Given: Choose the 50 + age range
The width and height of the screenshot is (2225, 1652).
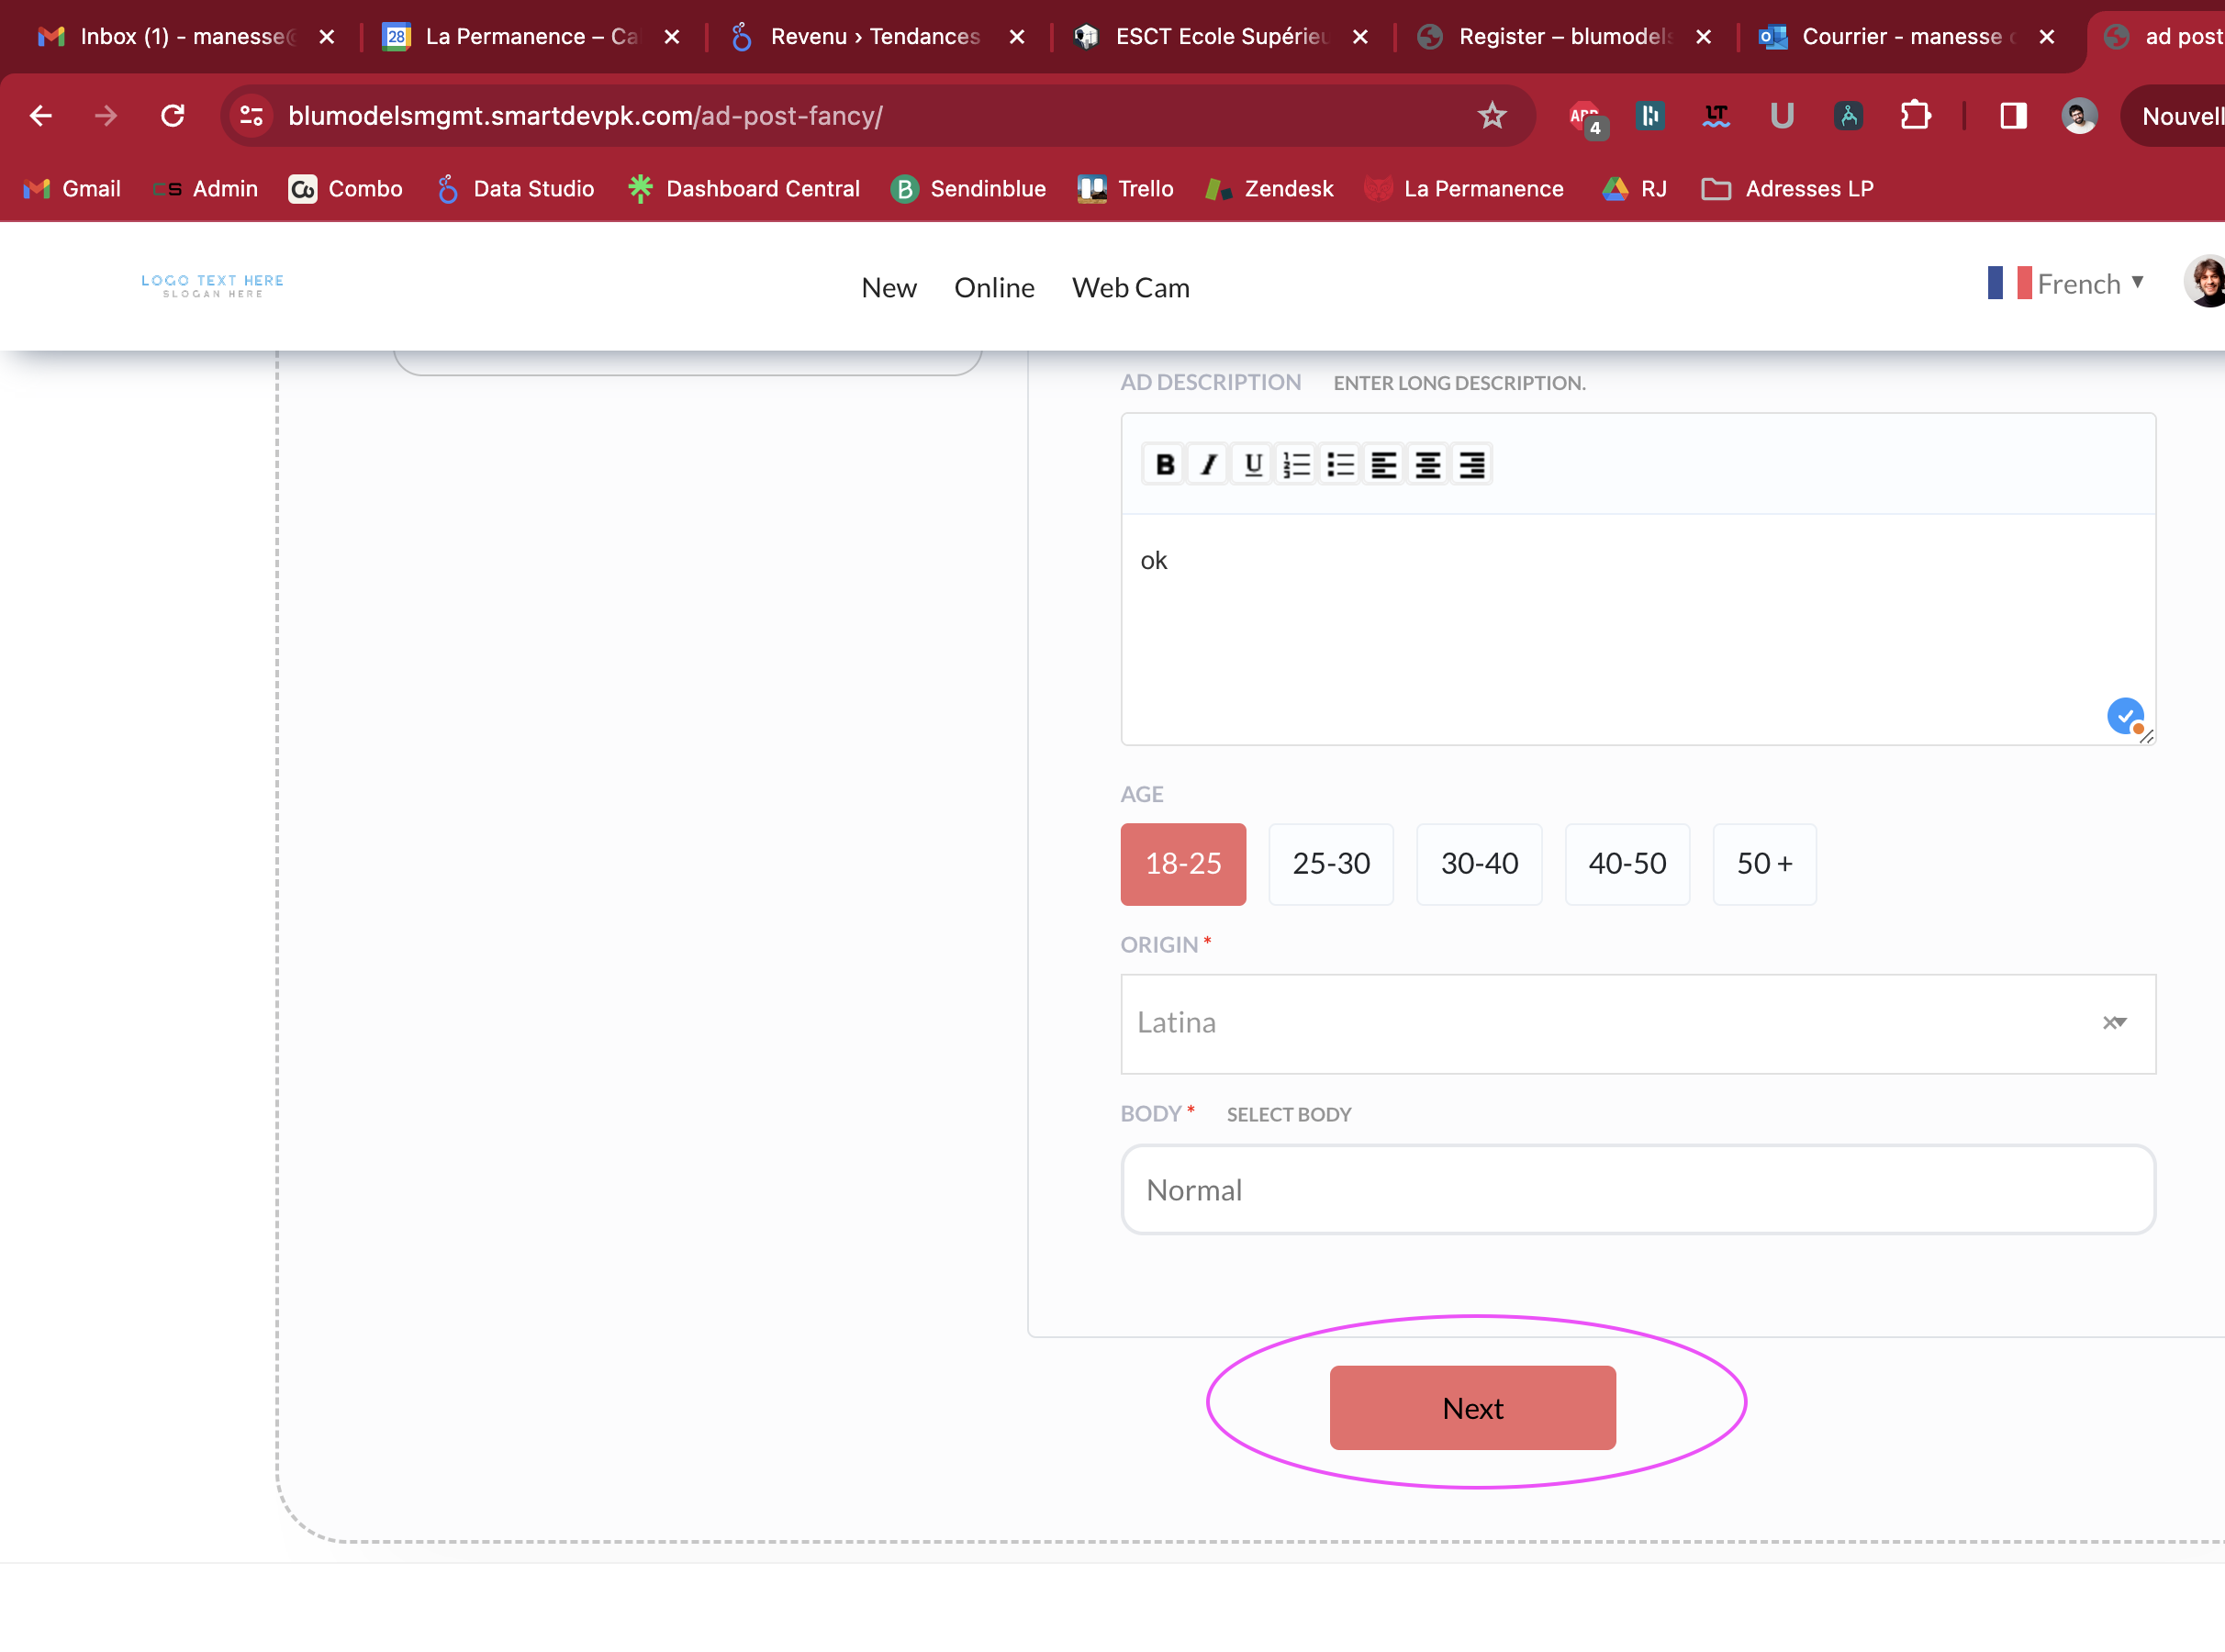Looking at the screenshot, I should (1763, 863).
